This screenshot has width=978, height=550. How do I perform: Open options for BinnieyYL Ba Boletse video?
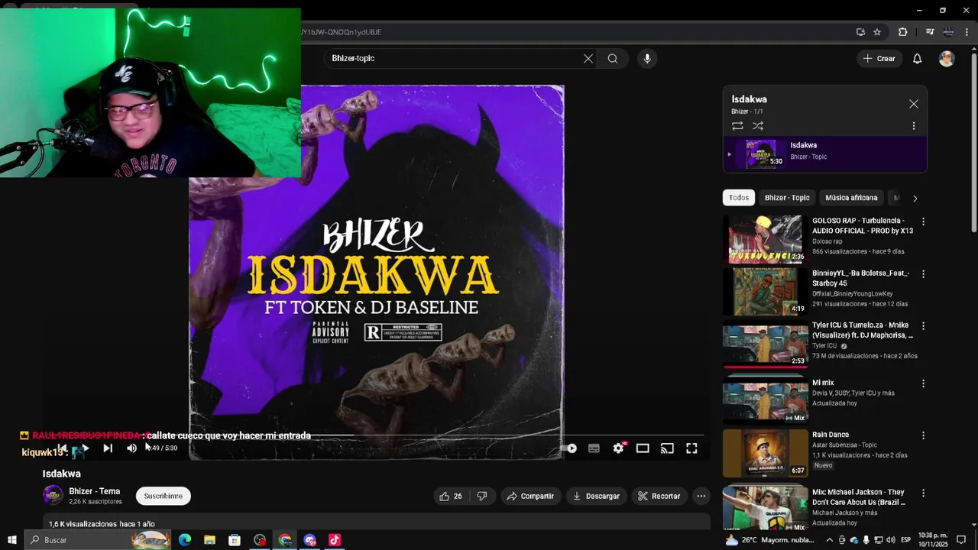(923, 273)
